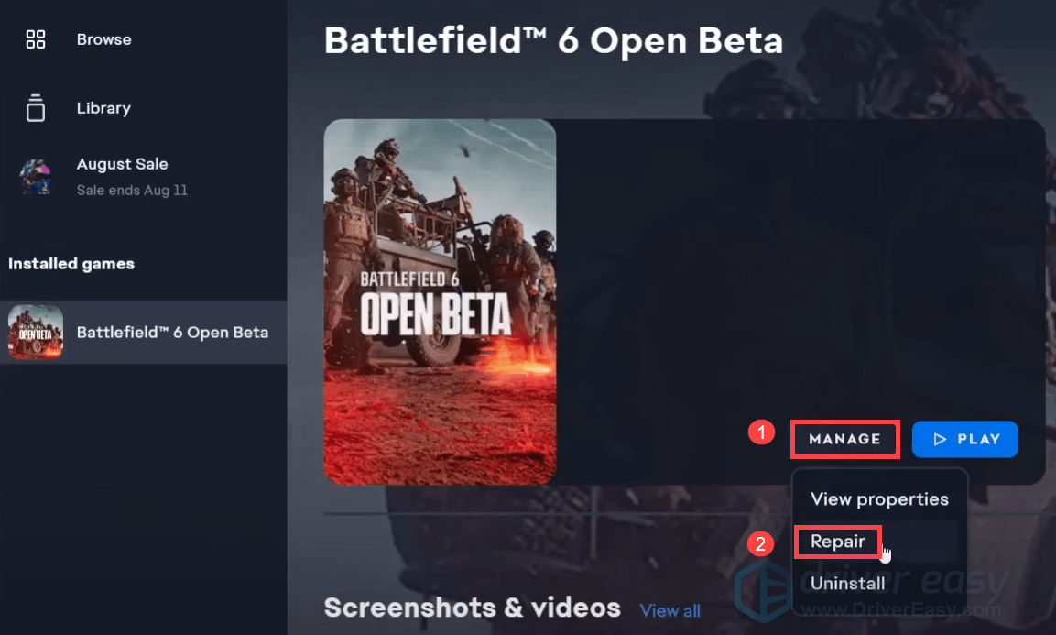
Task: Choose View properties from the menu
Action: [879, 499]
